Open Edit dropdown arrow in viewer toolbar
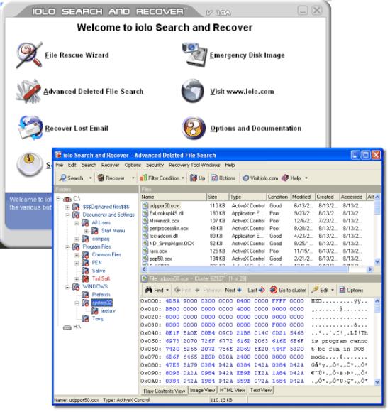The width and height of the screenshot is (390, 412). click(333, 290)
